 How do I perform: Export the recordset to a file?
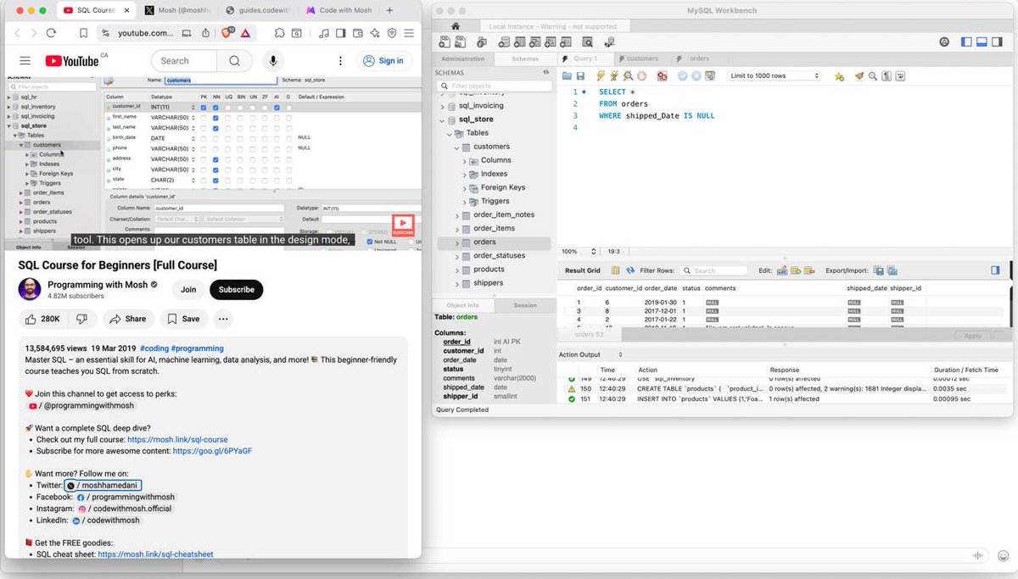(x=879, y=270)
